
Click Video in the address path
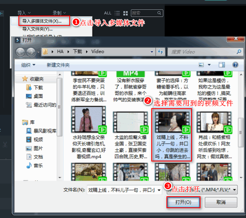point(98,52)
